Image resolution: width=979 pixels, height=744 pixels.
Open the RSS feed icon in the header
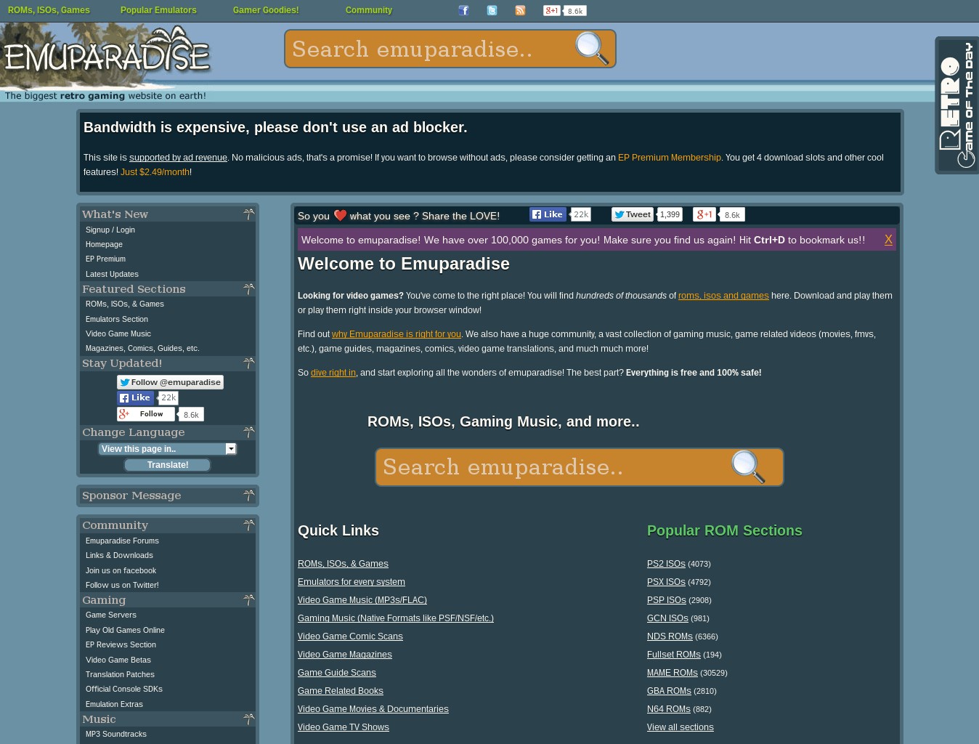click(x=520, y=10)
